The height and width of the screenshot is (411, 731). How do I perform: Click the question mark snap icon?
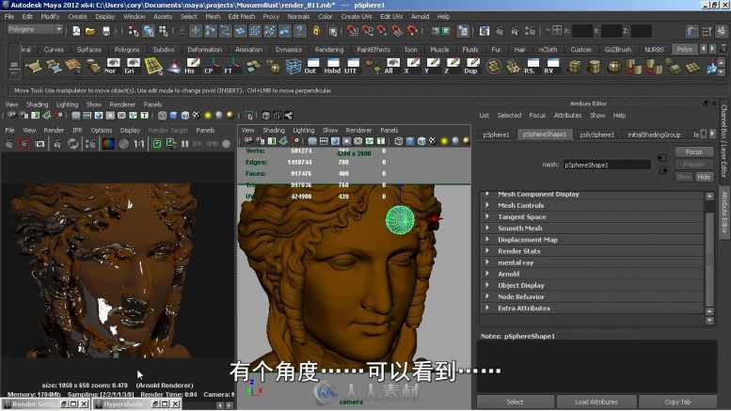click(299, 31)
